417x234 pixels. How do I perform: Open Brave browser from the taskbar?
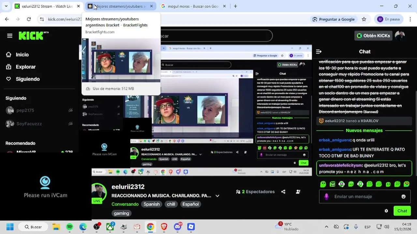point(164,227)
